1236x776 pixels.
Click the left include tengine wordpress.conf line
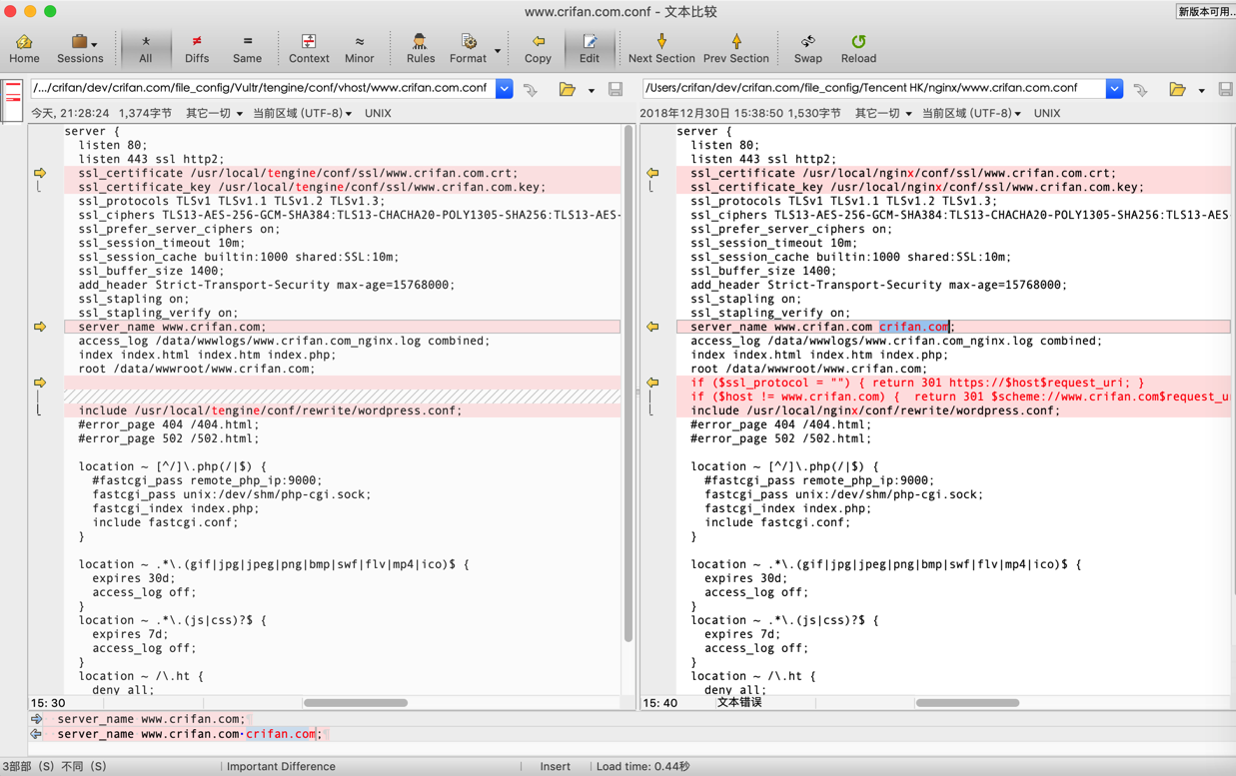point(342,410)
